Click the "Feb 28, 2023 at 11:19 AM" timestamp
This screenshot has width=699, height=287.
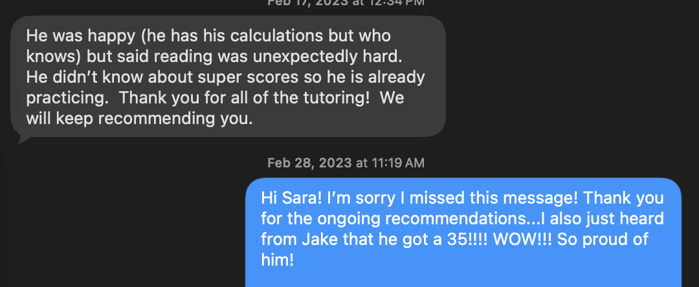pos(346,162)
